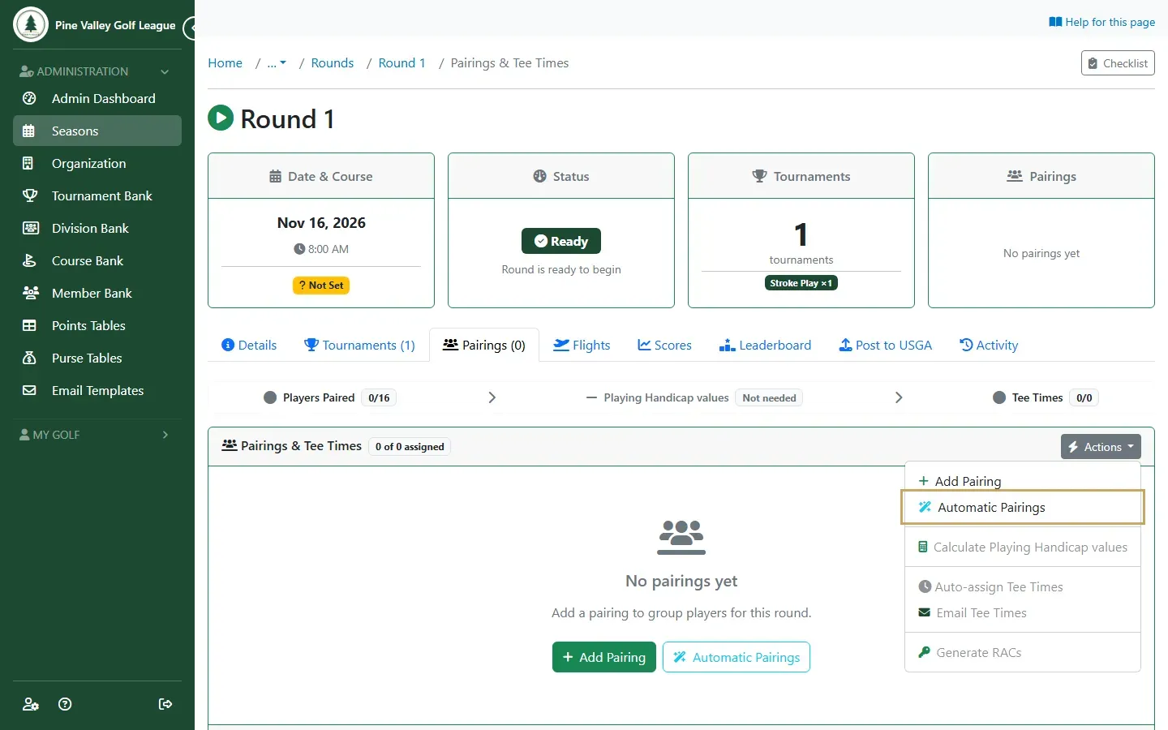The image size is (1168, 730).
Task: Choose Automatic Pairings in the Actions menu
Action: 1022,507
